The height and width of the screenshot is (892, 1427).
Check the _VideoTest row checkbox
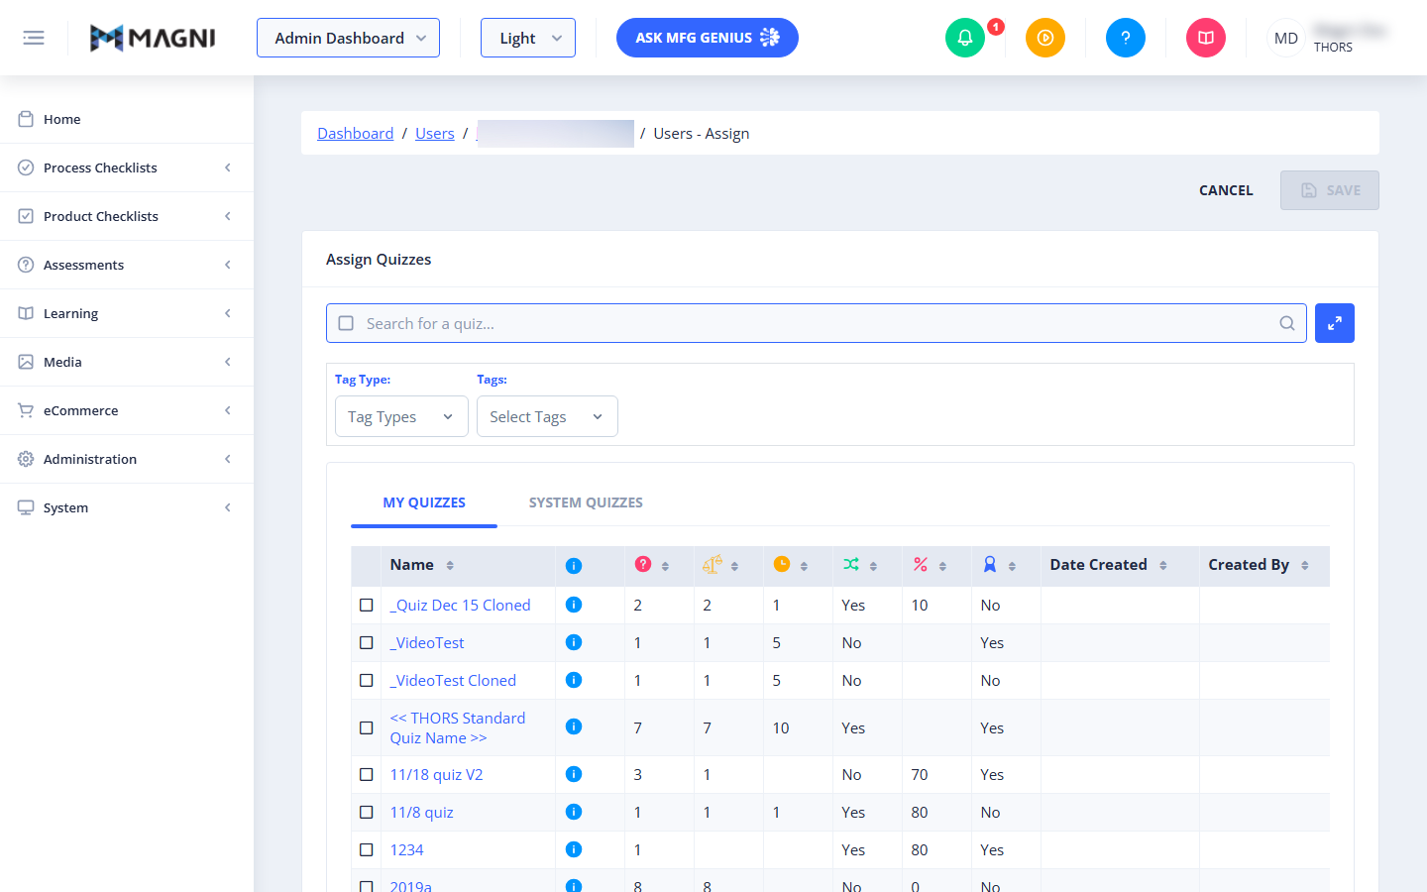click(x=367, y=642)
